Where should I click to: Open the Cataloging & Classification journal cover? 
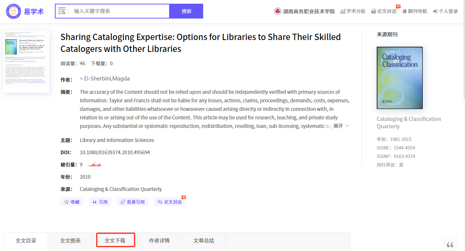coord(399,78)
